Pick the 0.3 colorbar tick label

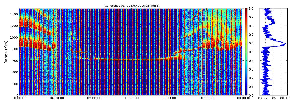[252, 69]
